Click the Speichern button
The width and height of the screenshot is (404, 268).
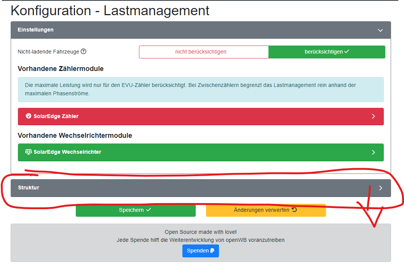[136, 210]
